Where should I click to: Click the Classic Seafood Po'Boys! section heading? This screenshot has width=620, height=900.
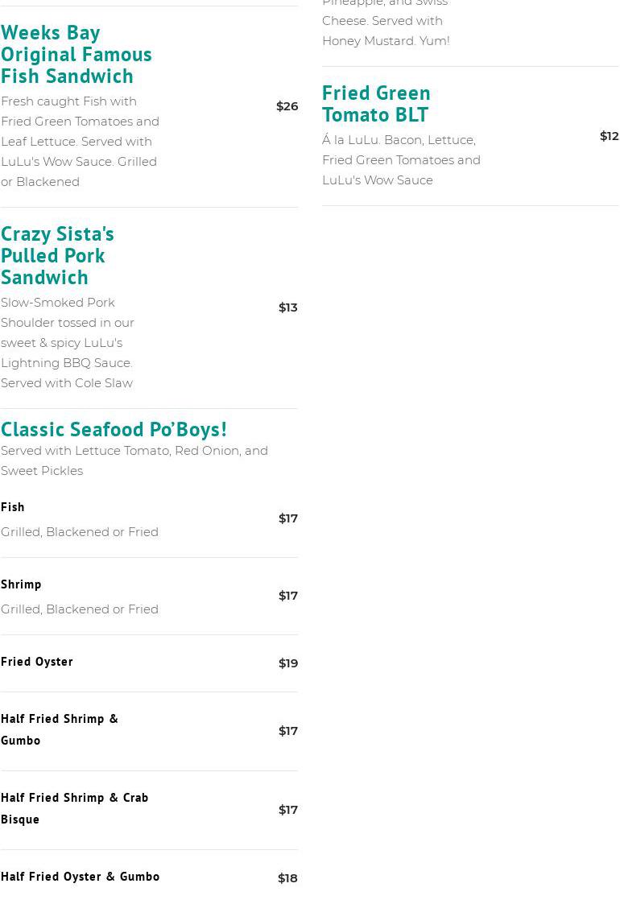click(x=114, y=429)
